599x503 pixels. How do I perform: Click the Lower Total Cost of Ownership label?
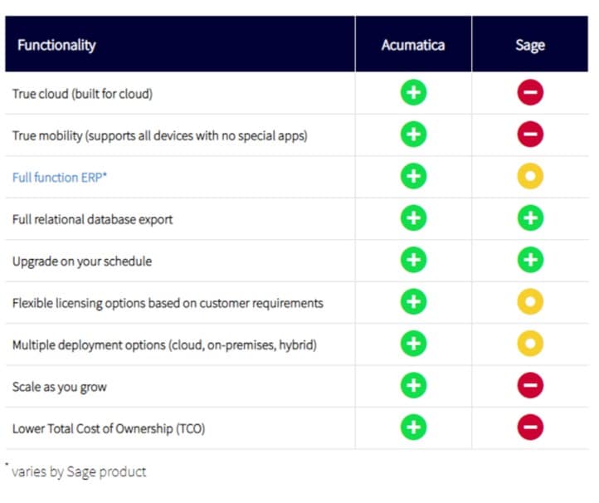click(109, 428)
